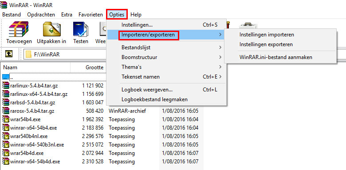Sort by the Grootte column header
The width and height of the screenshot is (346, 170).
(88, 67)
